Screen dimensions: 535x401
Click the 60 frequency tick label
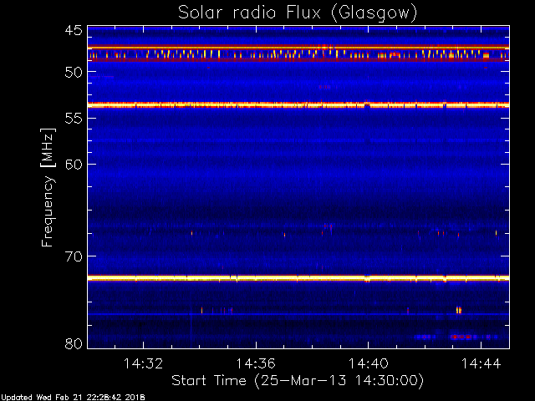coord(74,165)
